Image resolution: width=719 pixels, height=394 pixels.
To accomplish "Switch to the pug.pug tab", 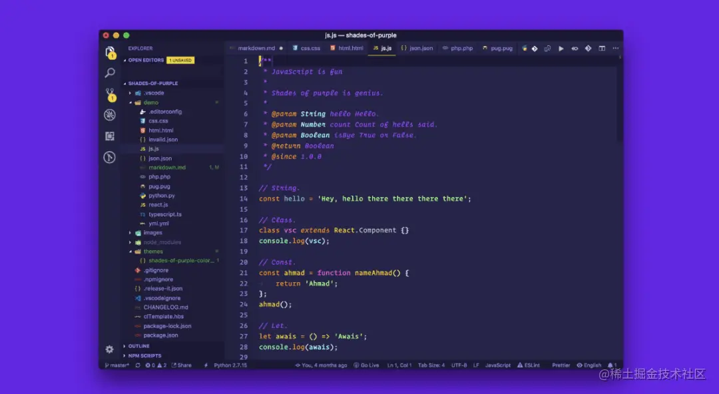I will click(497, 48).
